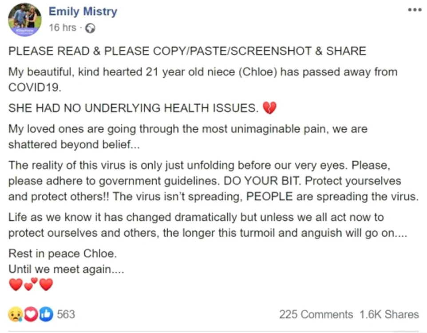Click 'SHE HAD NO UNDERLYING HEALTH ISSUES' line
427x333 pixels.
(133, 108)
